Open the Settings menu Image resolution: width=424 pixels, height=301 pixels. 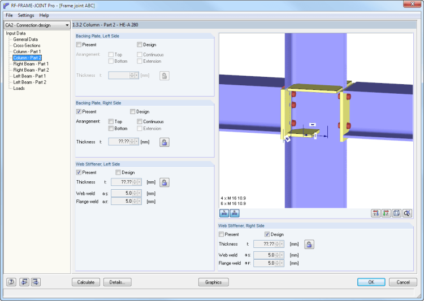[x=25, y=15]
